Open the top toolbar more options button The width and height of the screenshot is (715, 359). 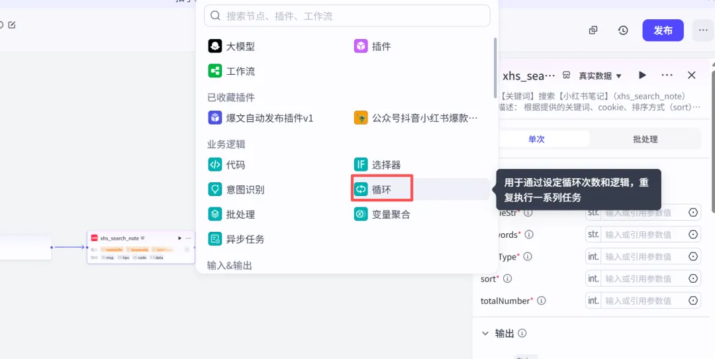click(702, 30)
